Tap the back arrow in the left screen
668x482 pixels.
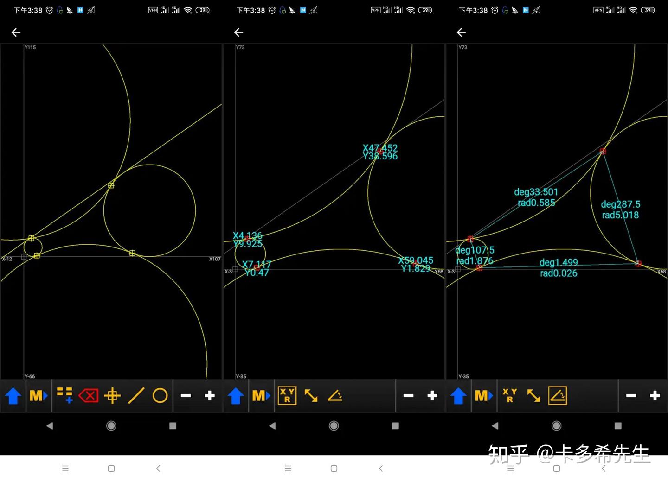[x=16, y=32]
